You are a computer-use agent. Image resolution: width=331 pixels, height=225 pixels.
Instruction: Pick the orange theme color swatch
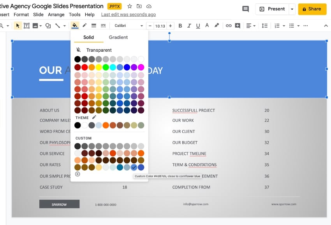[x=106, y=125]
